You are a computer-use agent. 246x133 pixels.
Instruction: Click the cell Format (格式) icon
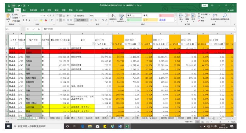[193, 16]
